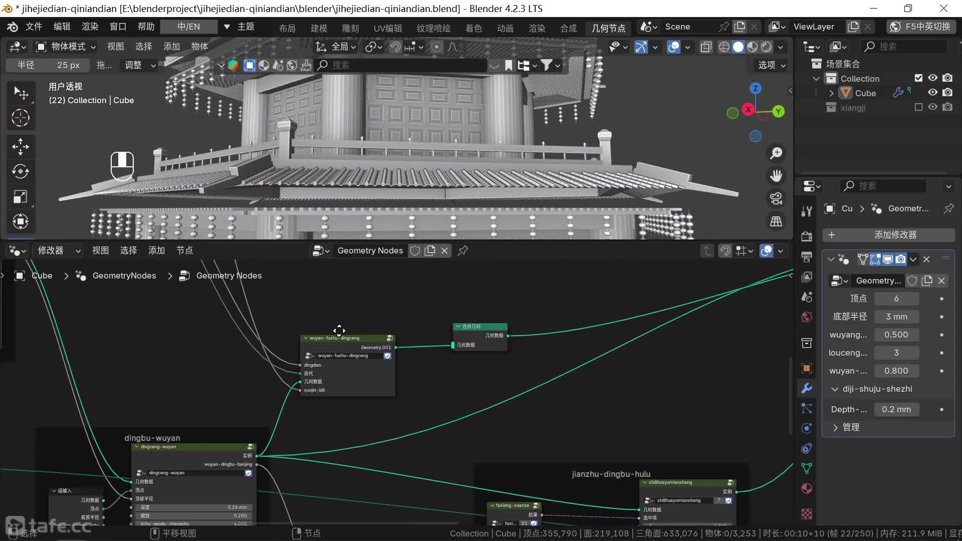Click the 3D Cursor tool icon
Screen dimensions: 962x541
tap(21, 118)
